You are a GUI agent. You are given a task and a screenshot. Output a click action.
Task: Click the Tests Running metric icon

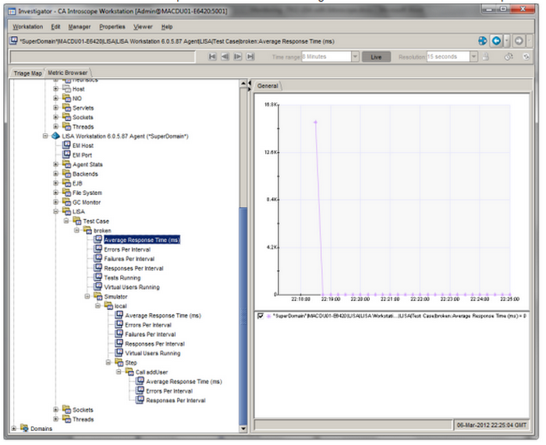(x=97, y=277)
